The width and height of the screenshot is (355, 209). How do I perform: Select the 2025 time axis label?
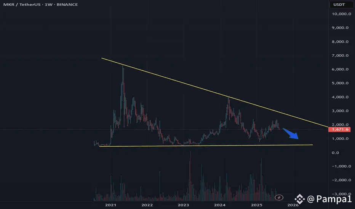coord(256,205)
